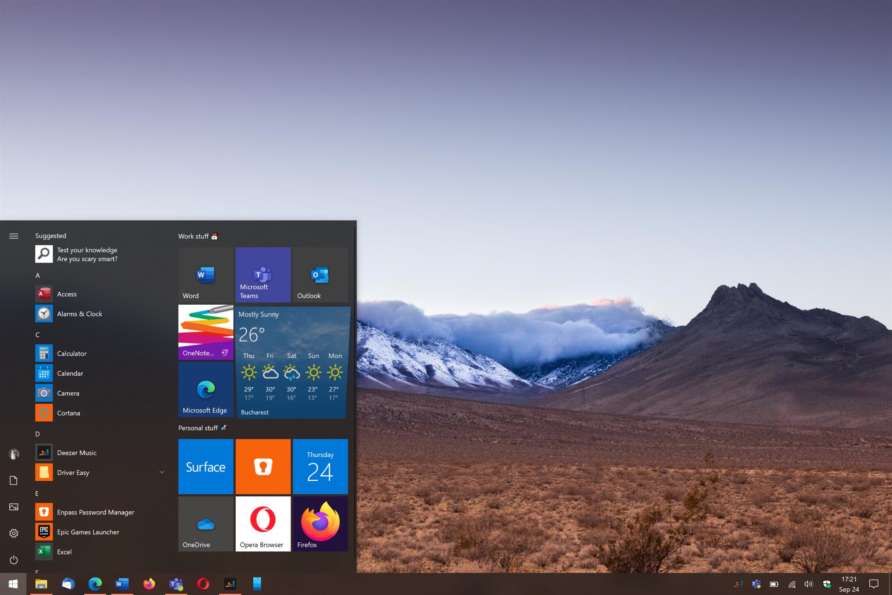This screenshot has height=595, width=892.
Task: Open the volume control in tray
Action: pyautogui.click(x=809, y=584)
